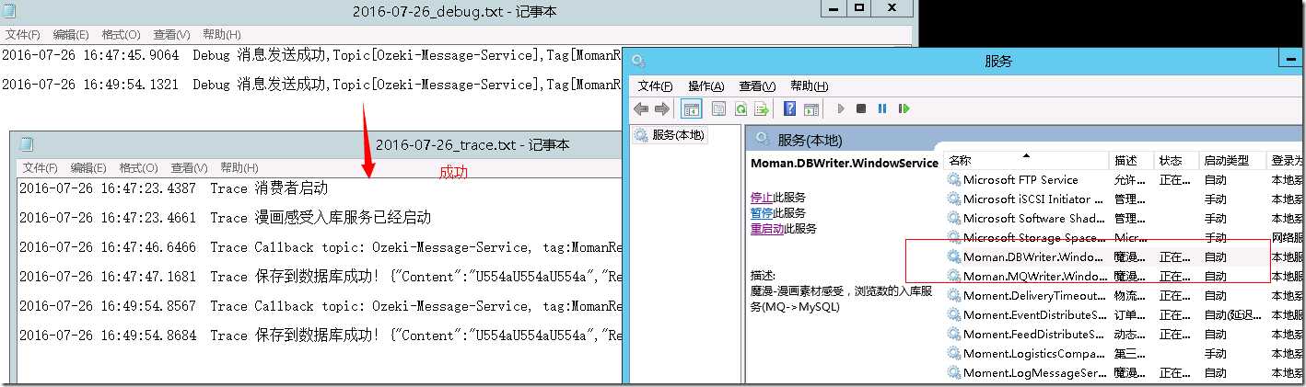This screenshot has width=1306, height=387.
Task: Select the Moman.MQWriter.Windo... service name
Action: click(x=1033, y=277)
